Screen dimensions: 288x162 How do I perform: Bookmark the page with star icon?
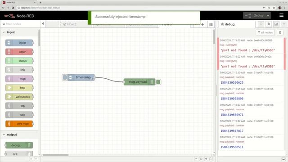(274, 8)
